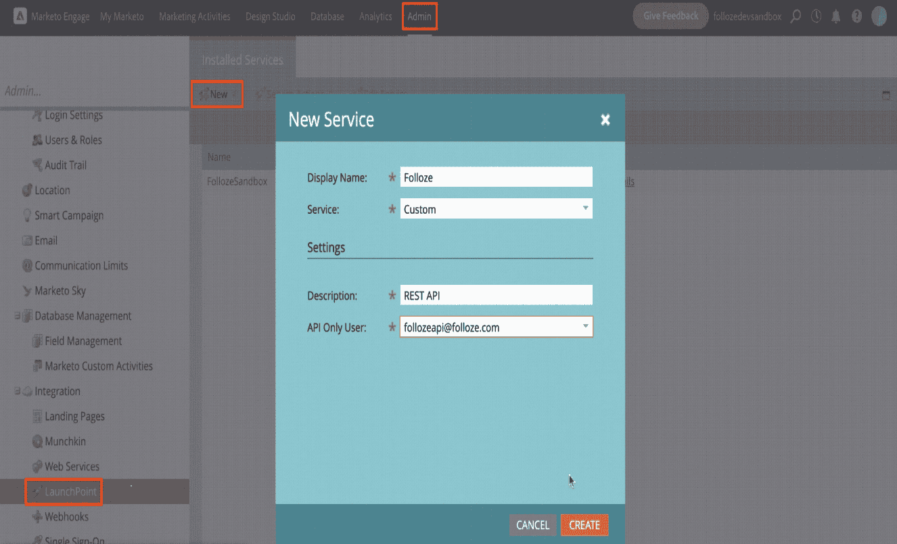897x544 pixels.
Task: Click the Marketo Engage Adobe logo
Action: pyautogui.click(x=21, y=16)
